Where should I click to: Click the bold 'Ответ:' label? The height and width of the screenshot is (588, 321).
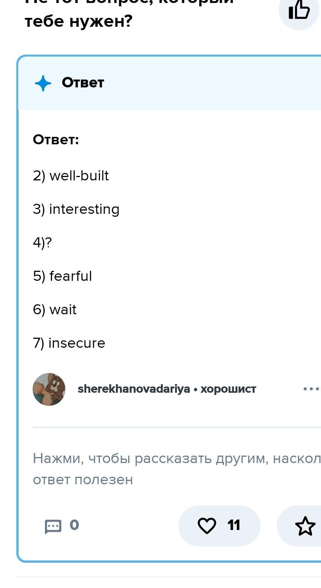click(x=56, y=140)
